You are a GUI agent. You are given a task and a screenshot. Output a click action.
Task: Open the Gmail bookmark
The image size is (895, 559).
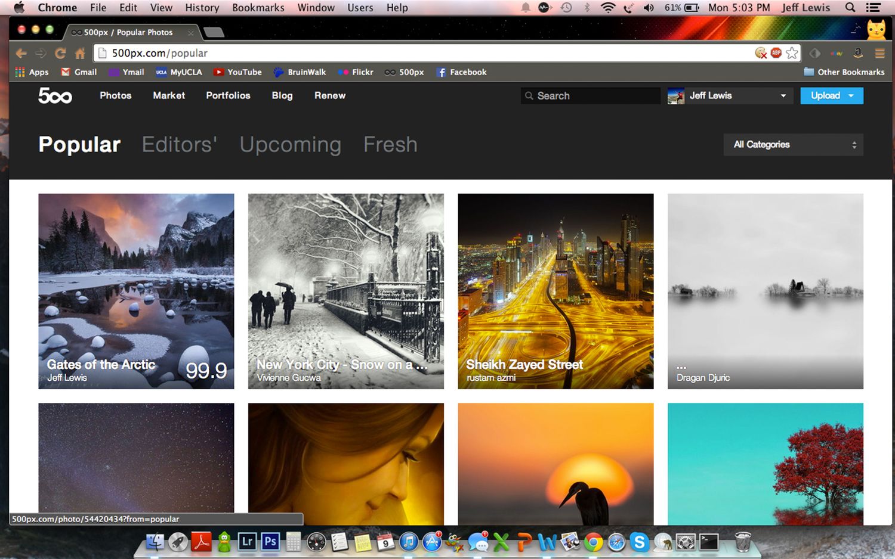(79, 72)
